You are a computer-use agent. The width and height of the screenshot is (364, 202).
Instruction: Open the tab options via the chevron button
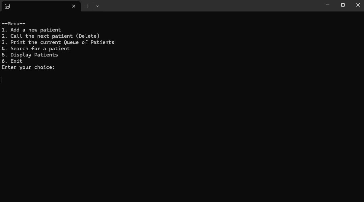97,6
